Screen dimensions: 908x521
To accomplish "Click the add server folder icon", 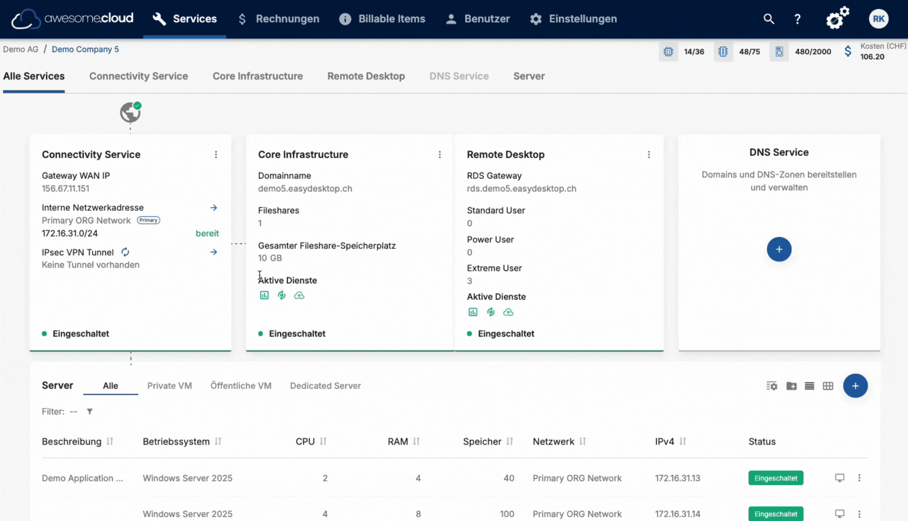I will point(791,386).
